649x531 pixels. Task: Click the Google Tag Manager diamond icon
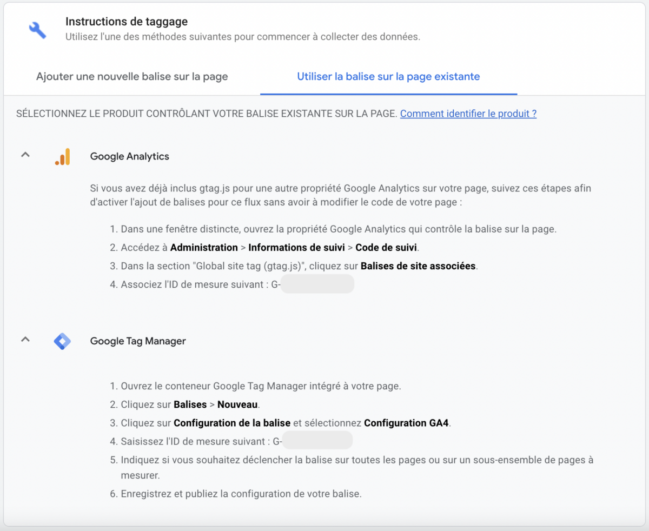62,341
